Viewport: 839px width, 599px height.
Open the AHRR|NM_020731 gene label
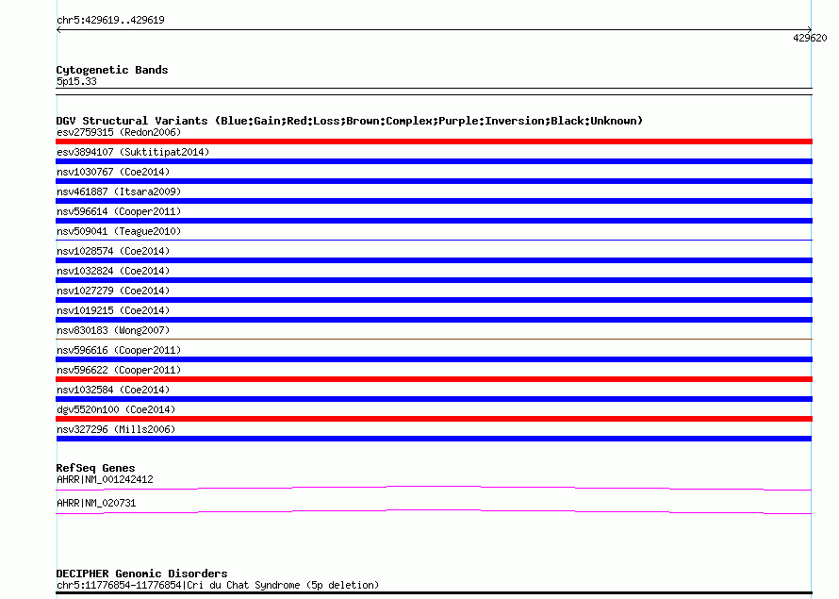point(96,503)
